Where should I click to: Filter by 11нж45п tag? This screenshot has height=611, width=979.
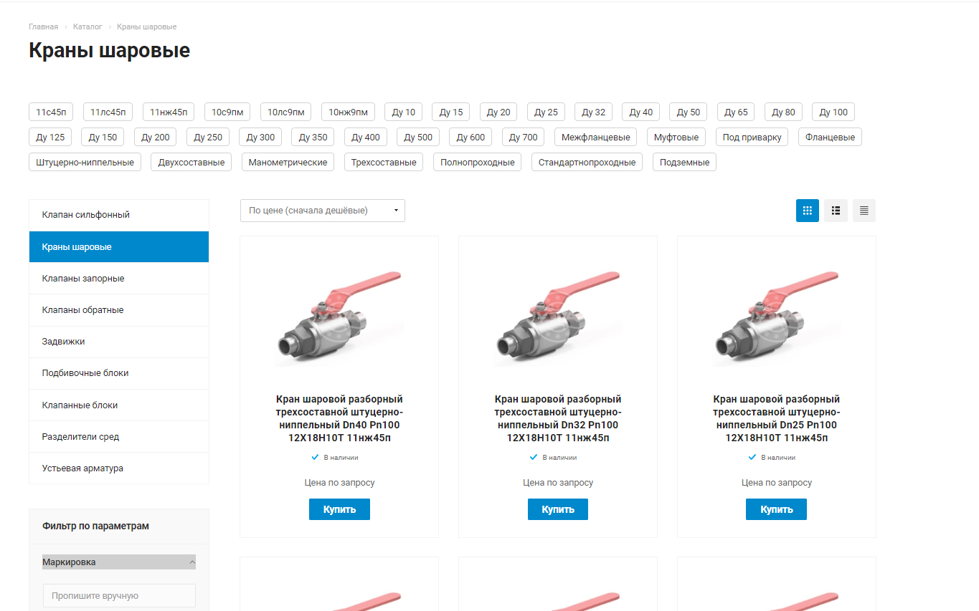169,112
